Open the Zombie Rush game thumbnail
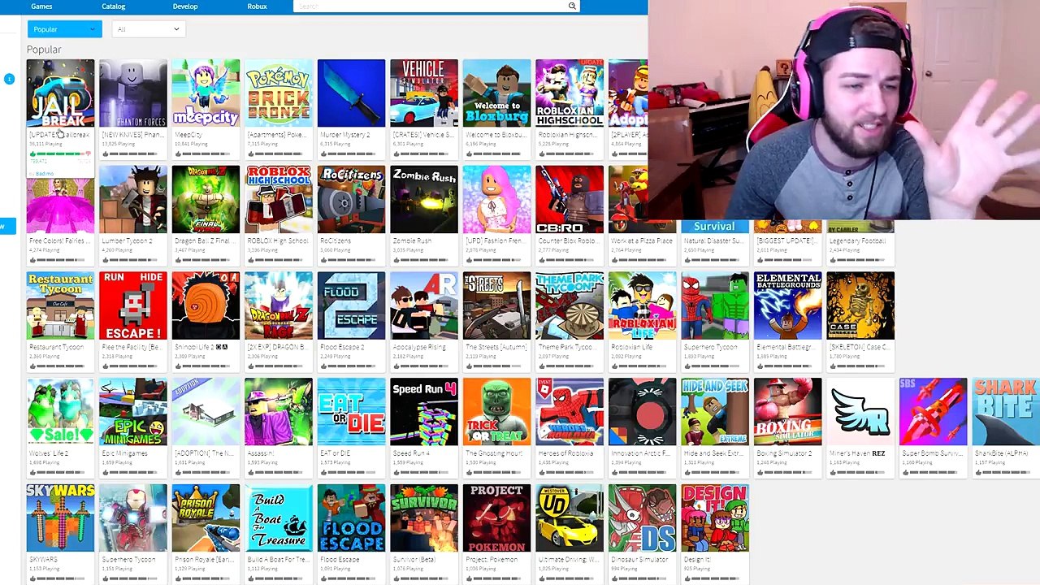Viewport: 1040px width, 585px height. pos(424,199)
